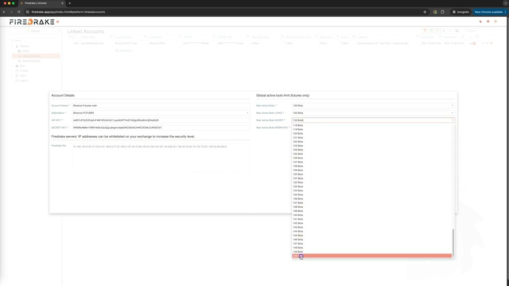This screenshot has height=286, width=509.
Task: Choose the 118 Bots option
Action: pos(372,125)
